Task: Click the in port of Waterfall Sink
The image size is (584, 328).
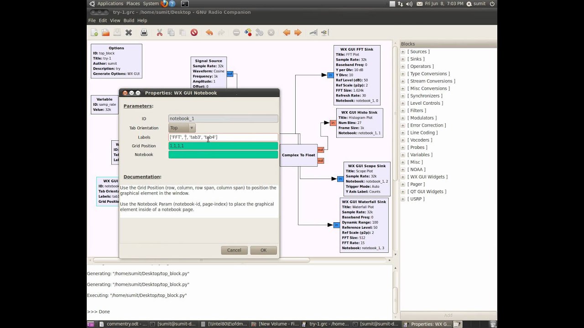Action: coord(337,225)
